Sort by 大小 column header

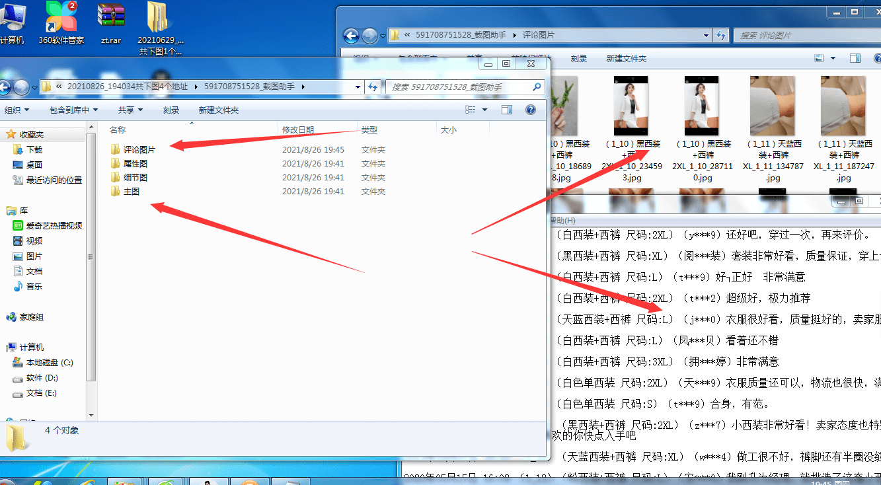(449, 130)
